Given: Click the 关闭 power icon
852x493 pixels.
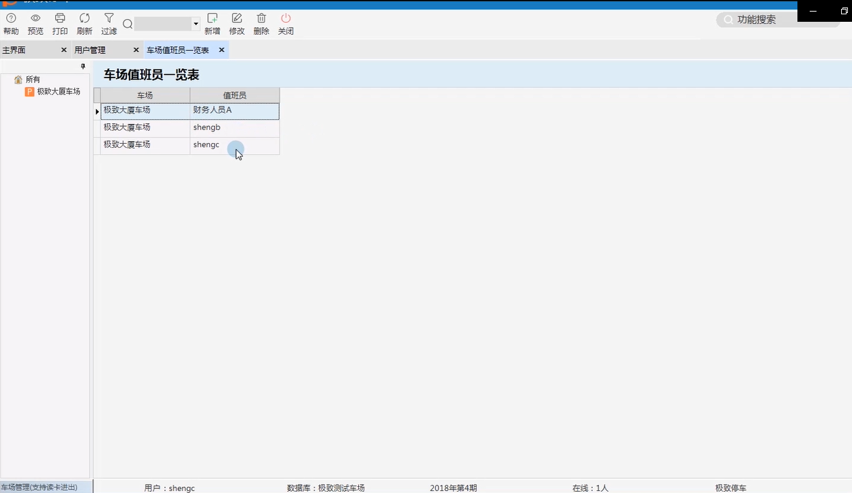Looking at the screenshot, I should pos(286,18).
